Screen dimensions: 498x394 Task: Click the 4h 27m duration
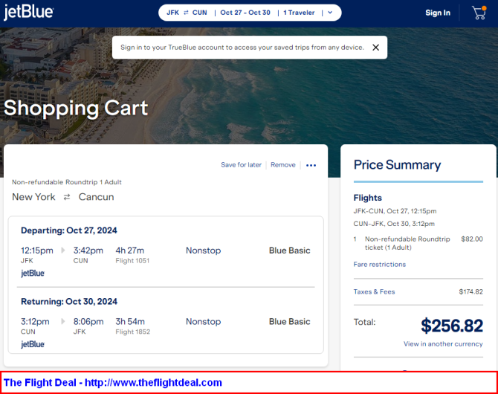(x=130, y=251)
